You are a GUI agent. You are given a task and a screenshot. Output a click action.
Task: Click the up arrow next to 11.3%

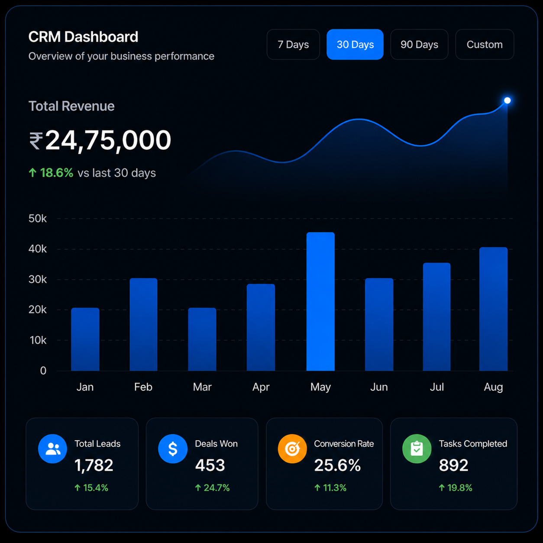(317, 488)
